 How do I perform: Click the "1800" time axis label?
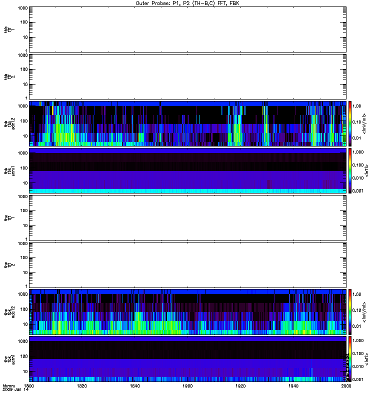[x=29, y=385]
